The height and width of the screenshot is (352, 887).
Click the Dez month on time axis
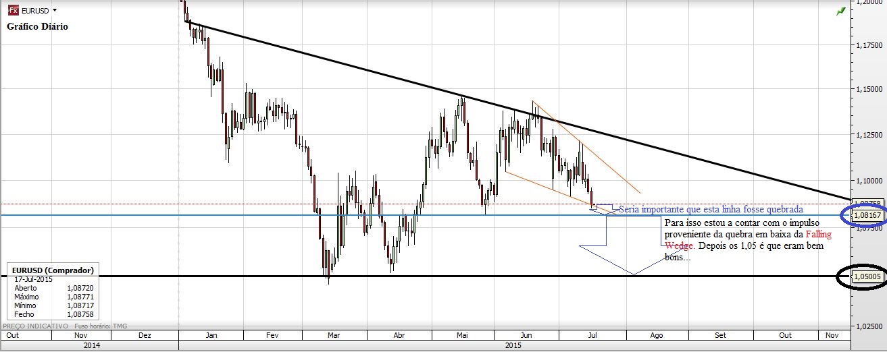tap(144, 334)
